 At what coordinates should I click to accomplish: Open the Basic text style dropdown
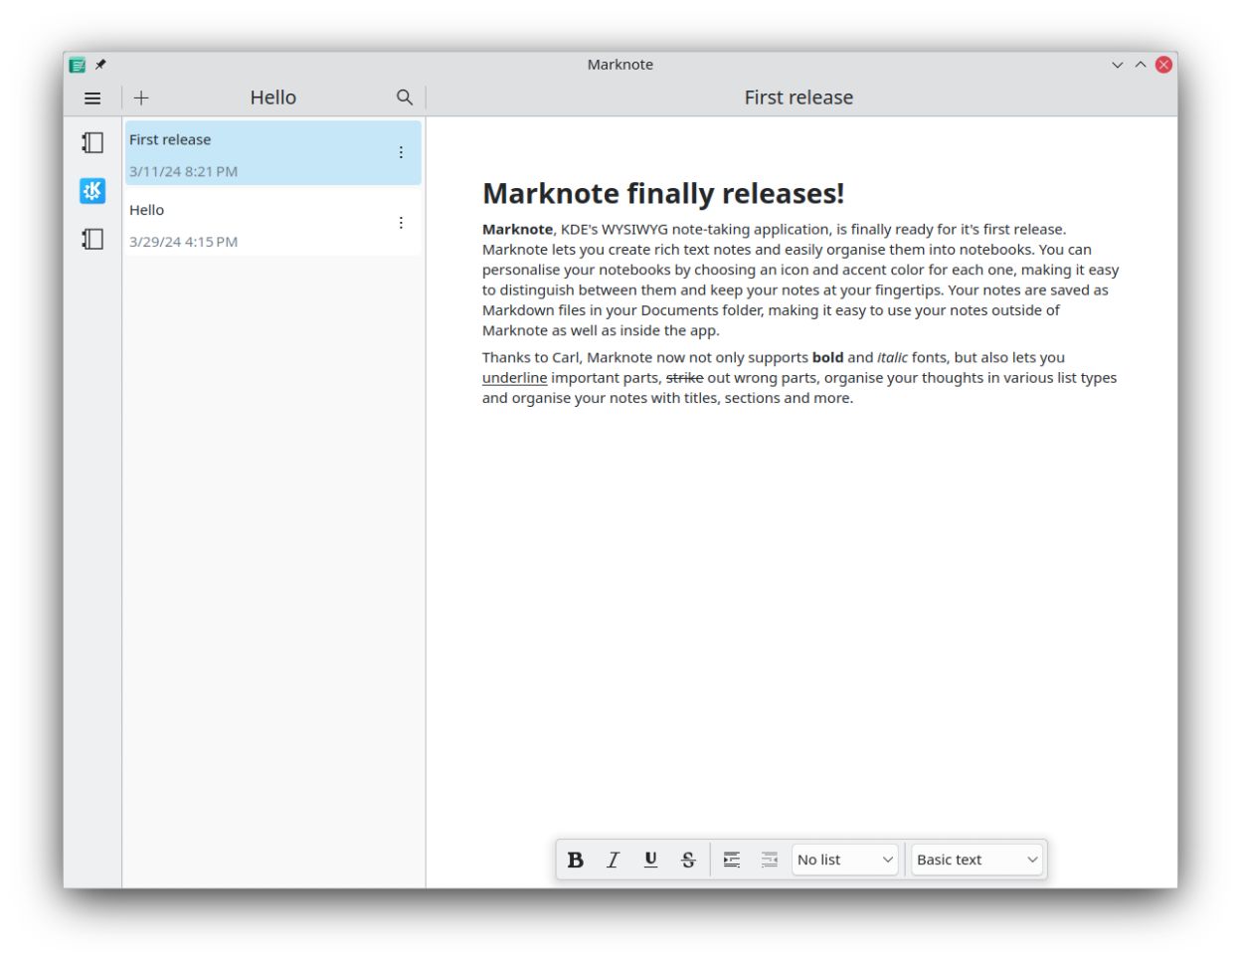coord(975,859)
